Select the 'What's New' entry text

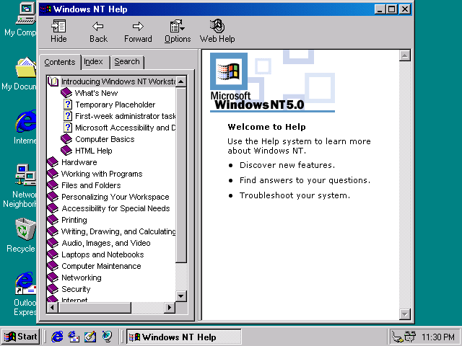point(96,93)
